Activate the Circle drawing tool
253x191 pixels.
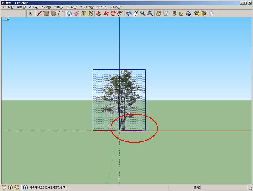(53, 13)
